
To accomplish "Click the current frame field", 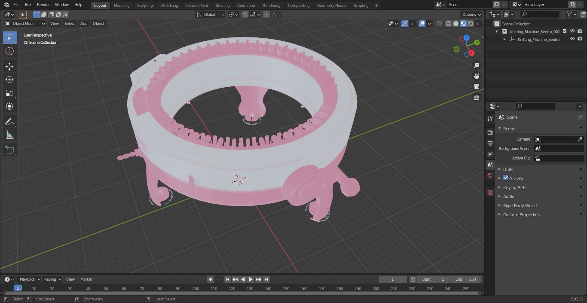I will (x=393, y=279).
